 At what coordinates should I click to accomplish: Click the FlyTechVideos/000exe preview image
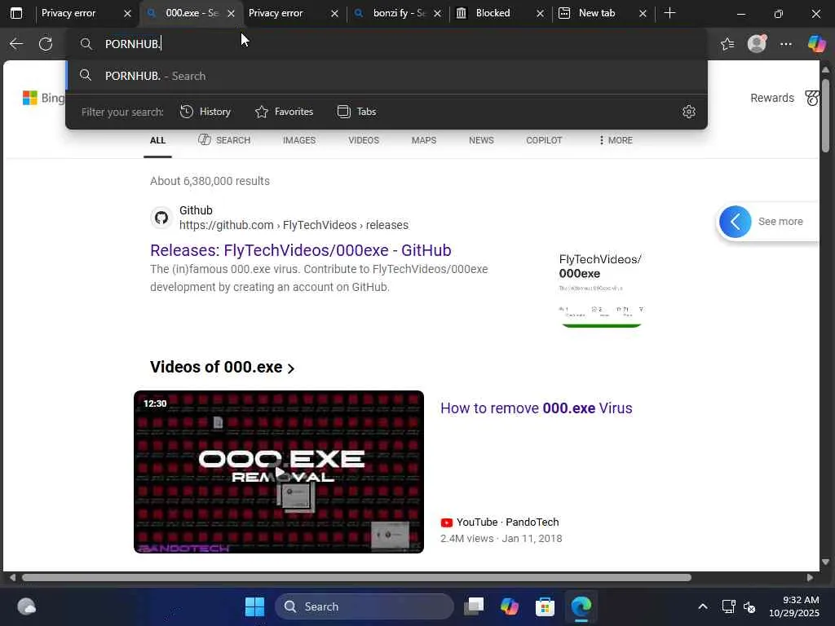(601, 290)
